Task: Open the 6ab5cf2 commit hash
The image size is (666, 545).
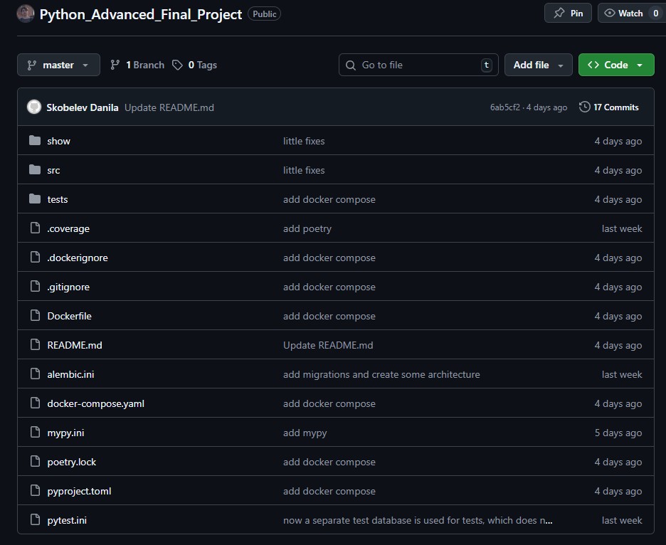Action: pos(504,107)
